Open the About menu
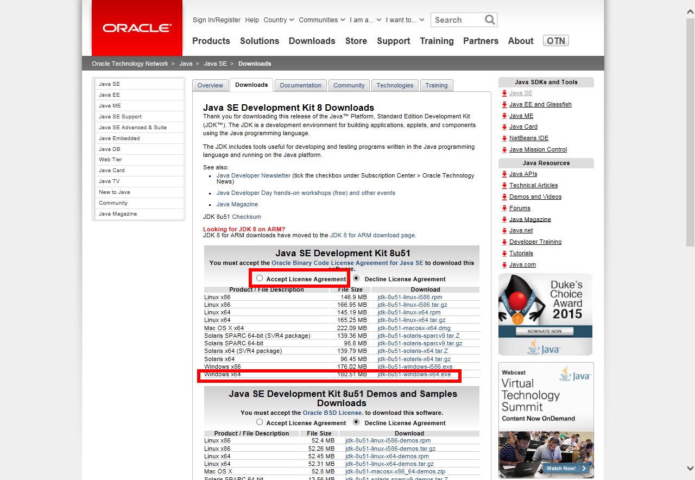This screenshot has height=480, width=695. click(521, 41)
